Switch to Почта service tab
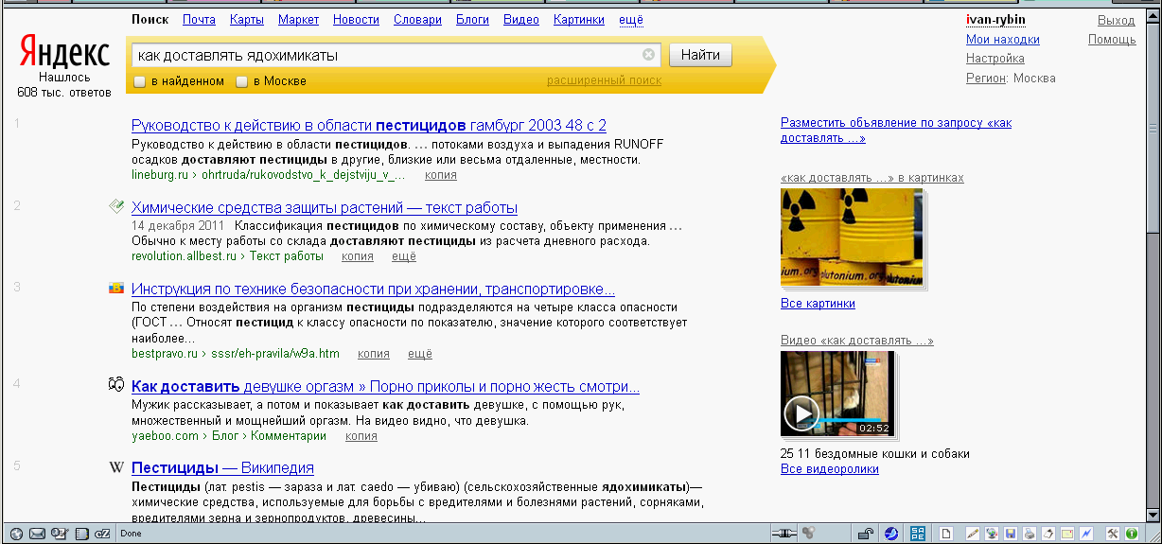1162x544 pixels. click(199, 19)
